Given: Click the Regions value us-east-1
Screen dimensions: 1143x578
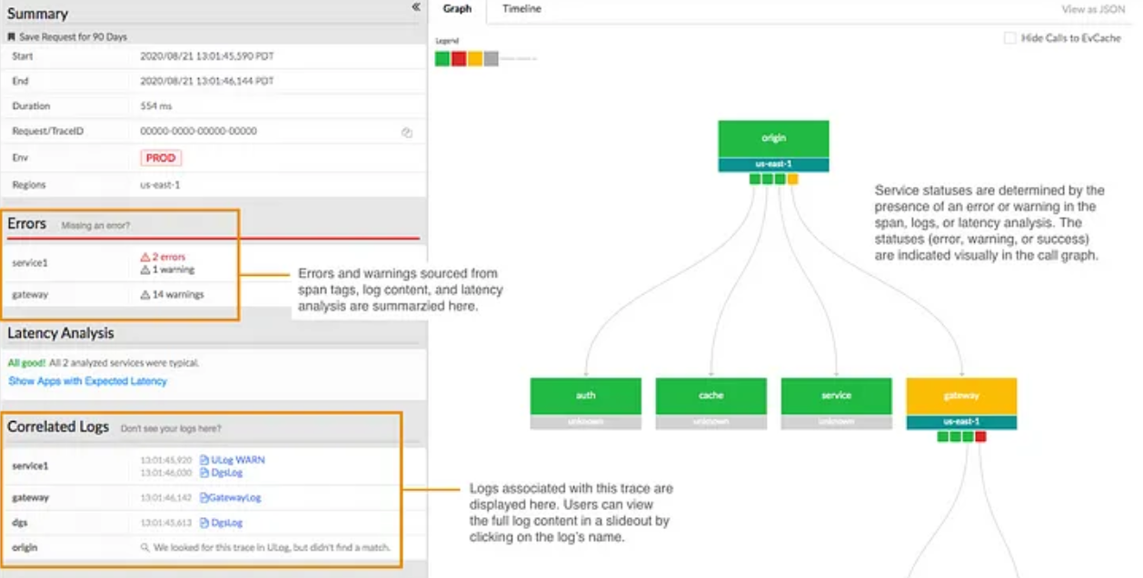Looking at the screenshot, I should (x=160, y=184).
